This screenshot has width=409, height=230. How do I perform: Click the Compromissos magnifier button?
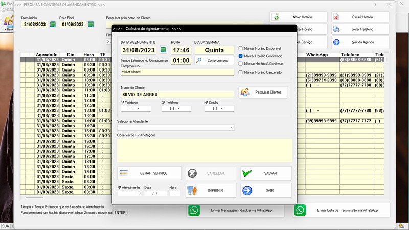click(x=214, y=60)
